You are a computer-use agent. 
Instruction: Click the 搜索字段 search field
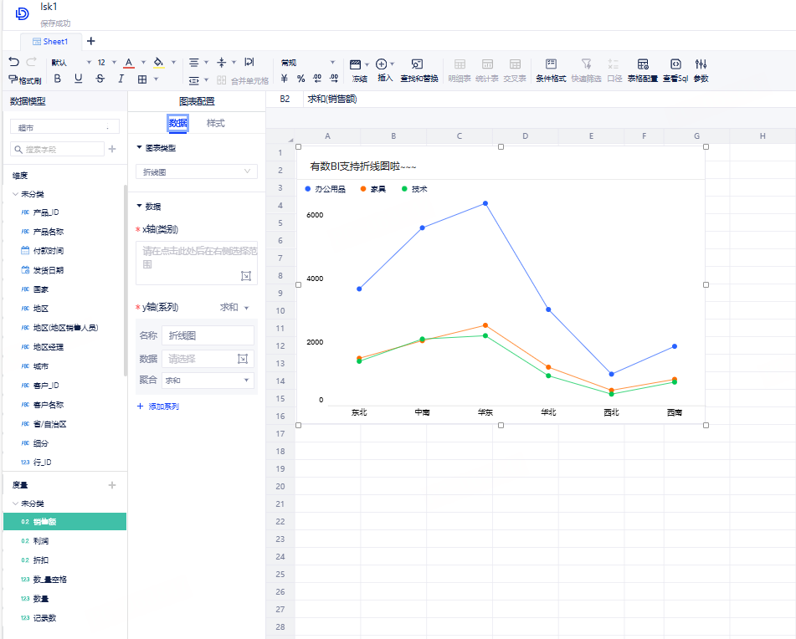pyautogui.click(x=59, y=149)
